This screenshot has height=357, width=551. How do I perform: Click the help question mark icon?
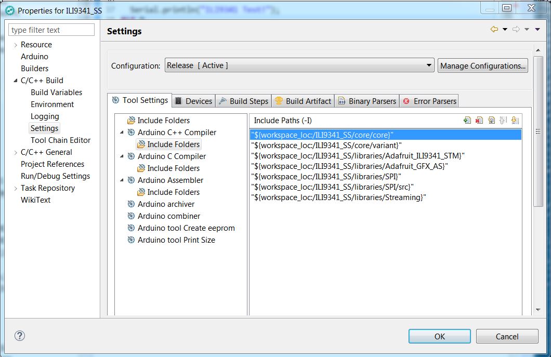pos(21,336)
